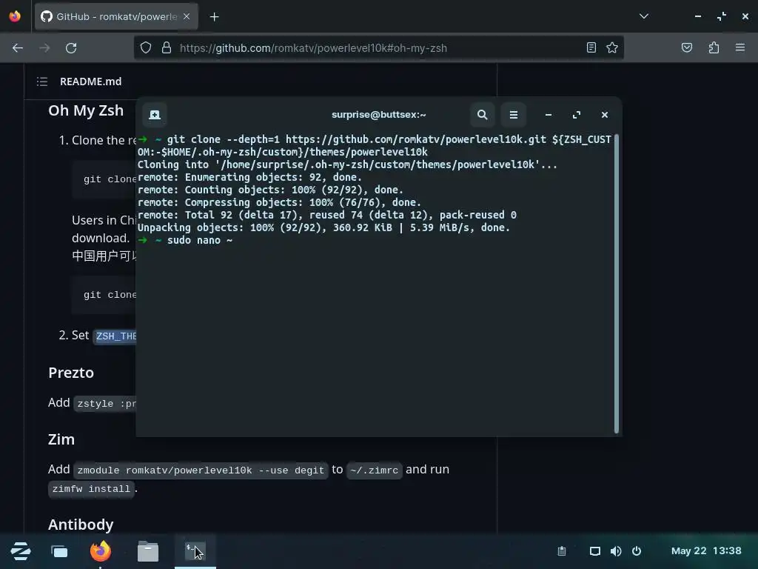Viewport: 758px width, 569px height.
Task: Go forward with the Firefox forward arrow
Action: pyautogui.click(x=44, y=48)
